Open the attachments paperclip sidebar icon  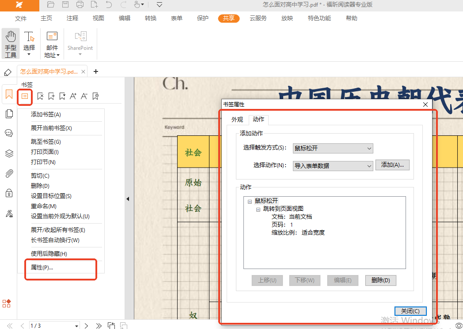[x=9, y=173]
